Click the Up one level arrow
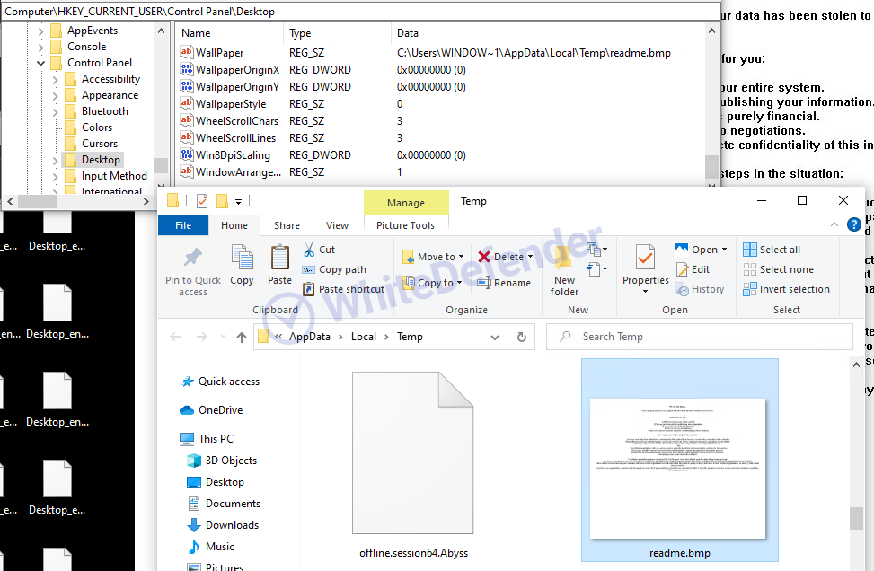874x571 pixels. pos(242,337)
